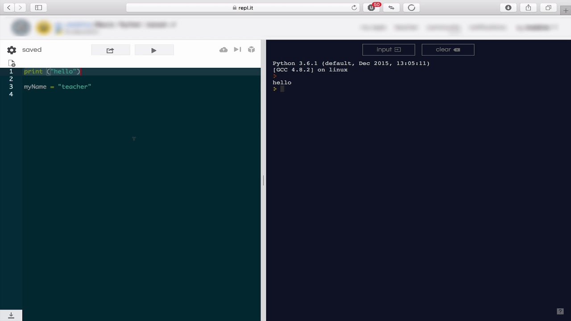Reload the page
The width and height of the screenshot is (571, 321).
[354, 8]
